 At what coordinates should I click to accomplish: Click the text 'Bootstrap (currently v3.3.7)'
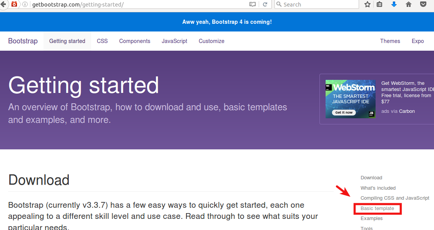click(x=58, y=205)
